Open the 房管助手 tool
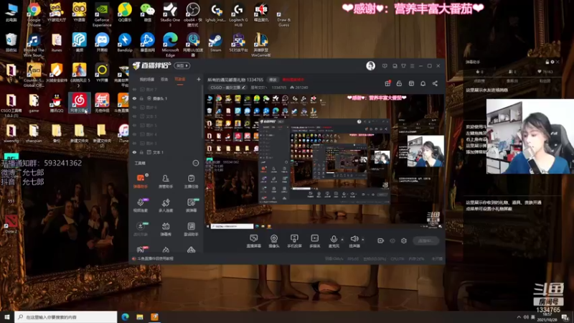This screenshot has height=323, width=574. click(x=166, y=182)
